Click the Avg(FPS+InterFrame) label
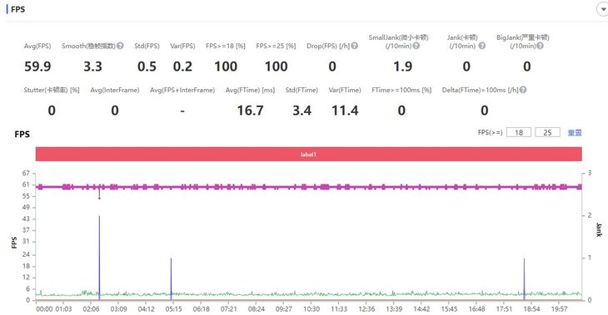The image size is (608, 315). tap(182, 90)
